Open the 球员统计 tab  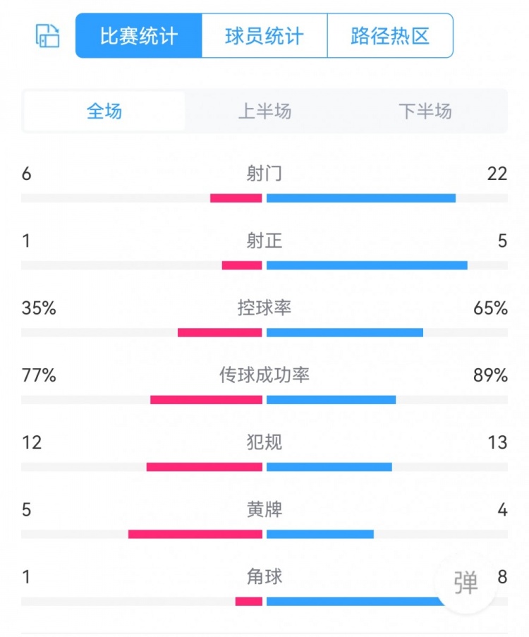(264, 35)
